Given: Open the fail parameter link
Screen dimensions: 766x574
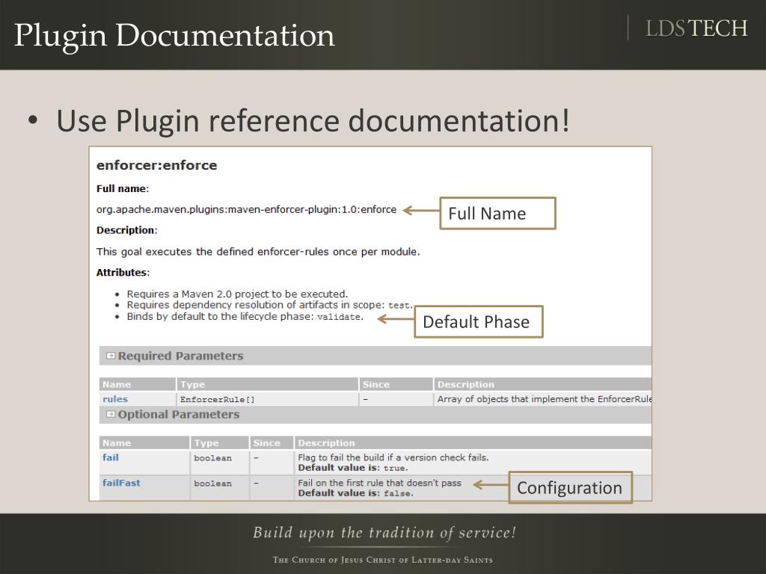Looking at the screenshot, I should tap(111, 458).
